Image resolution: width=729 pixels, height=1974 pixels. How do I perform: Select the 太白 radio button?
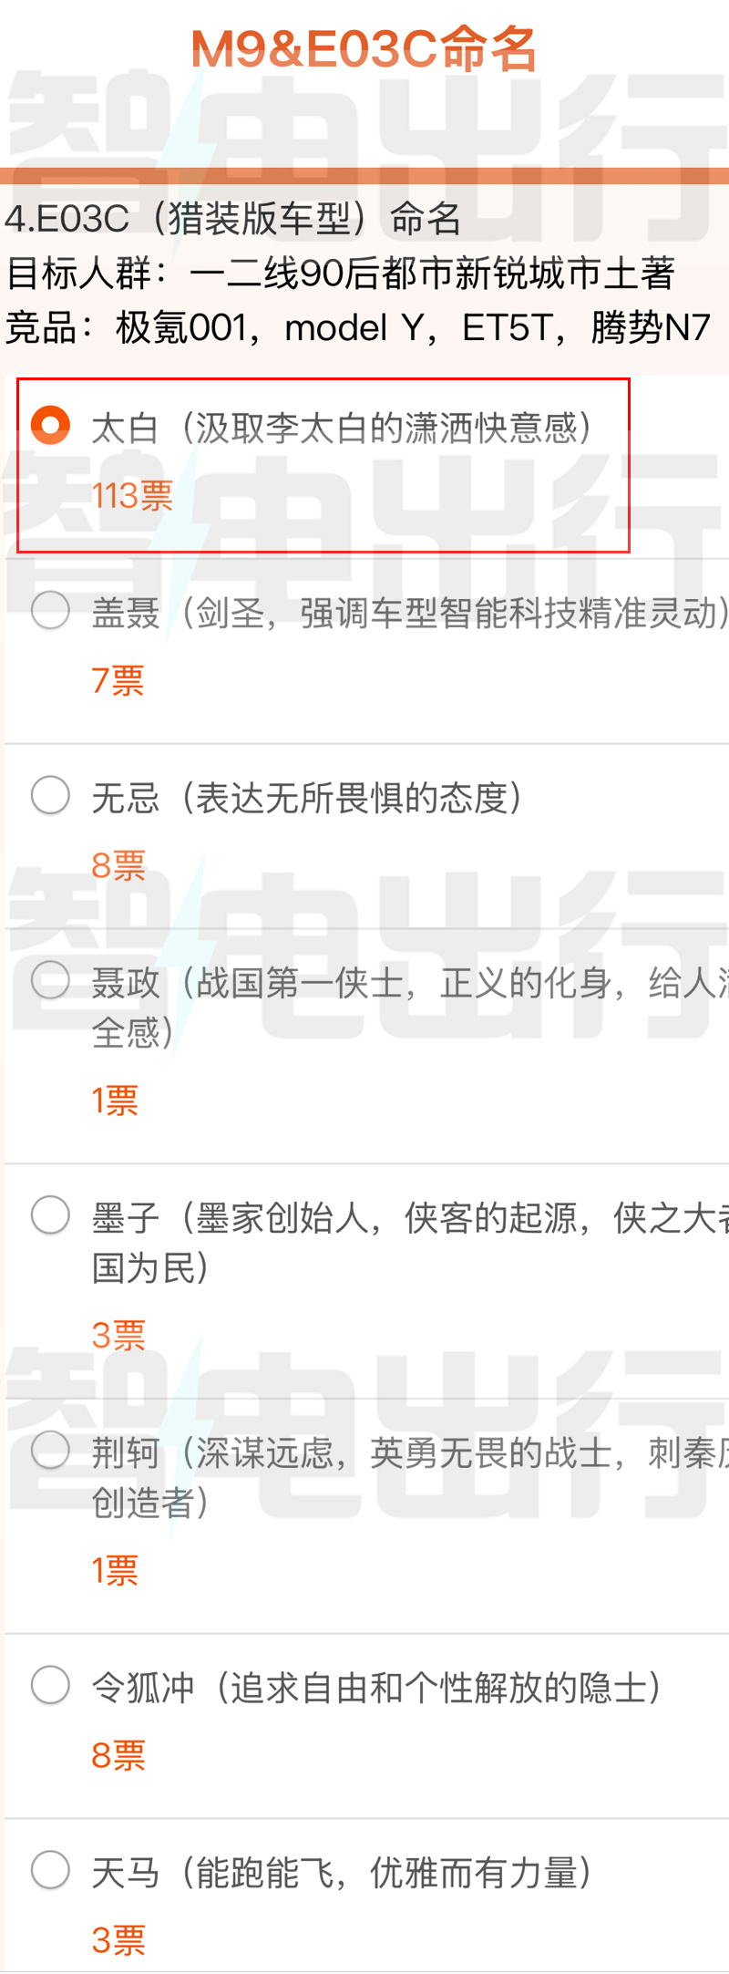tap(50, 425)
